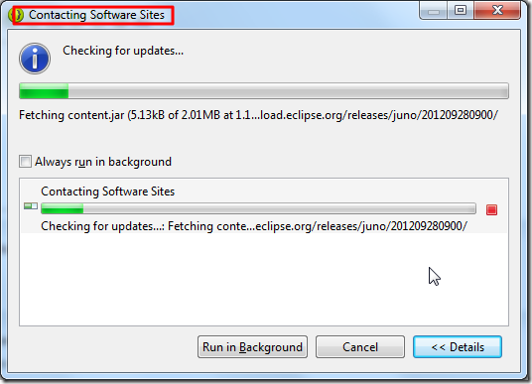The image size is (532, 384).
Task: Select the 'Contacting Software Sites' job entry title
Action: click(107, 192)
